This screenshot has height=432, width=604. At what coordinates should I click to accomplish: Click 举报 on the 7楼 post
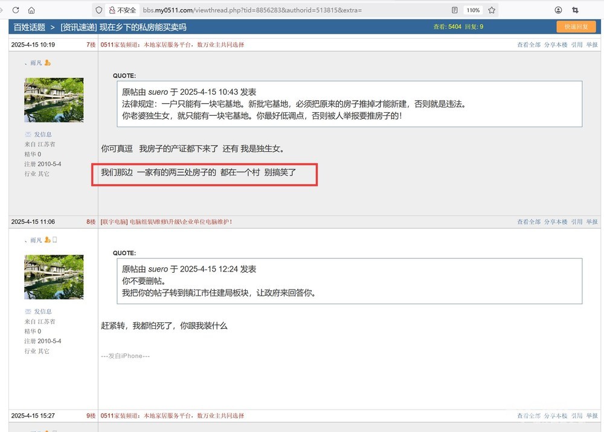(x=592, y=45)
